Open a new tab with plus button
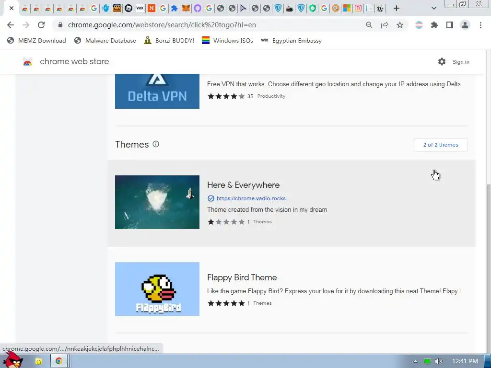 point(397,9)
